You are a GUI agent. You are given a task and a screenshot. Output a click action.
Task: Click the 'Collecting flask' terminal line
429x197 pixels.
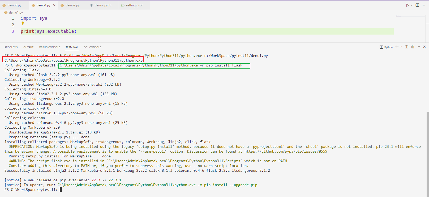(22, 70)
